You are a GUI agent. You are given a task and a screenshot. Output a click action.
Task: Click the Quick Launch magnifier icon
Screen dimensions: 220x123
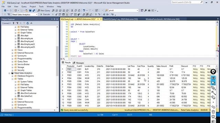click(201, 2)
